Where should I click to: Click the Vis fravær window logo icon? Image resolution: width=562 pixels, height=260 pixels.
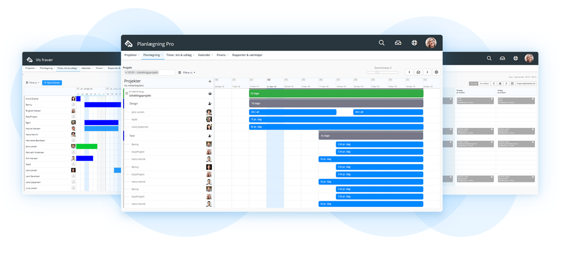30,59
